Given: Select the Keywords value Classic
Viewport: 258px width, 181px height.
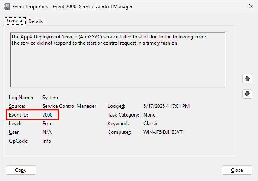Looking at the screenshot, I should pyautogui.click(x=150, y=124).
